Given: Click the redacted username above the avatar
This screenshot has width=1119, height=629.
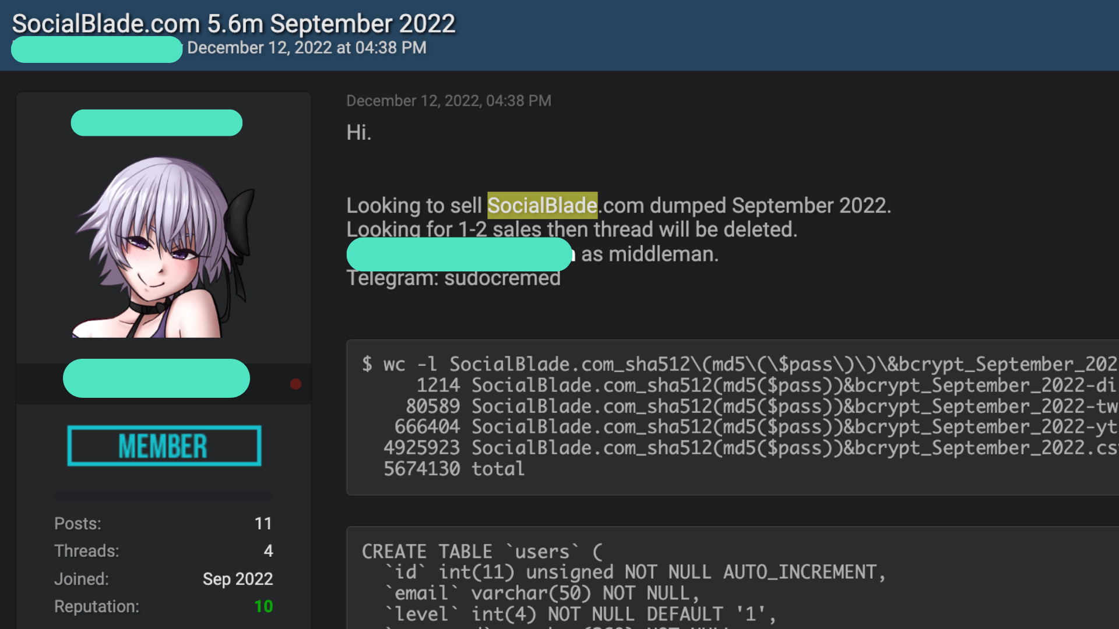Looking at the screenshot, I should (156, 123).
